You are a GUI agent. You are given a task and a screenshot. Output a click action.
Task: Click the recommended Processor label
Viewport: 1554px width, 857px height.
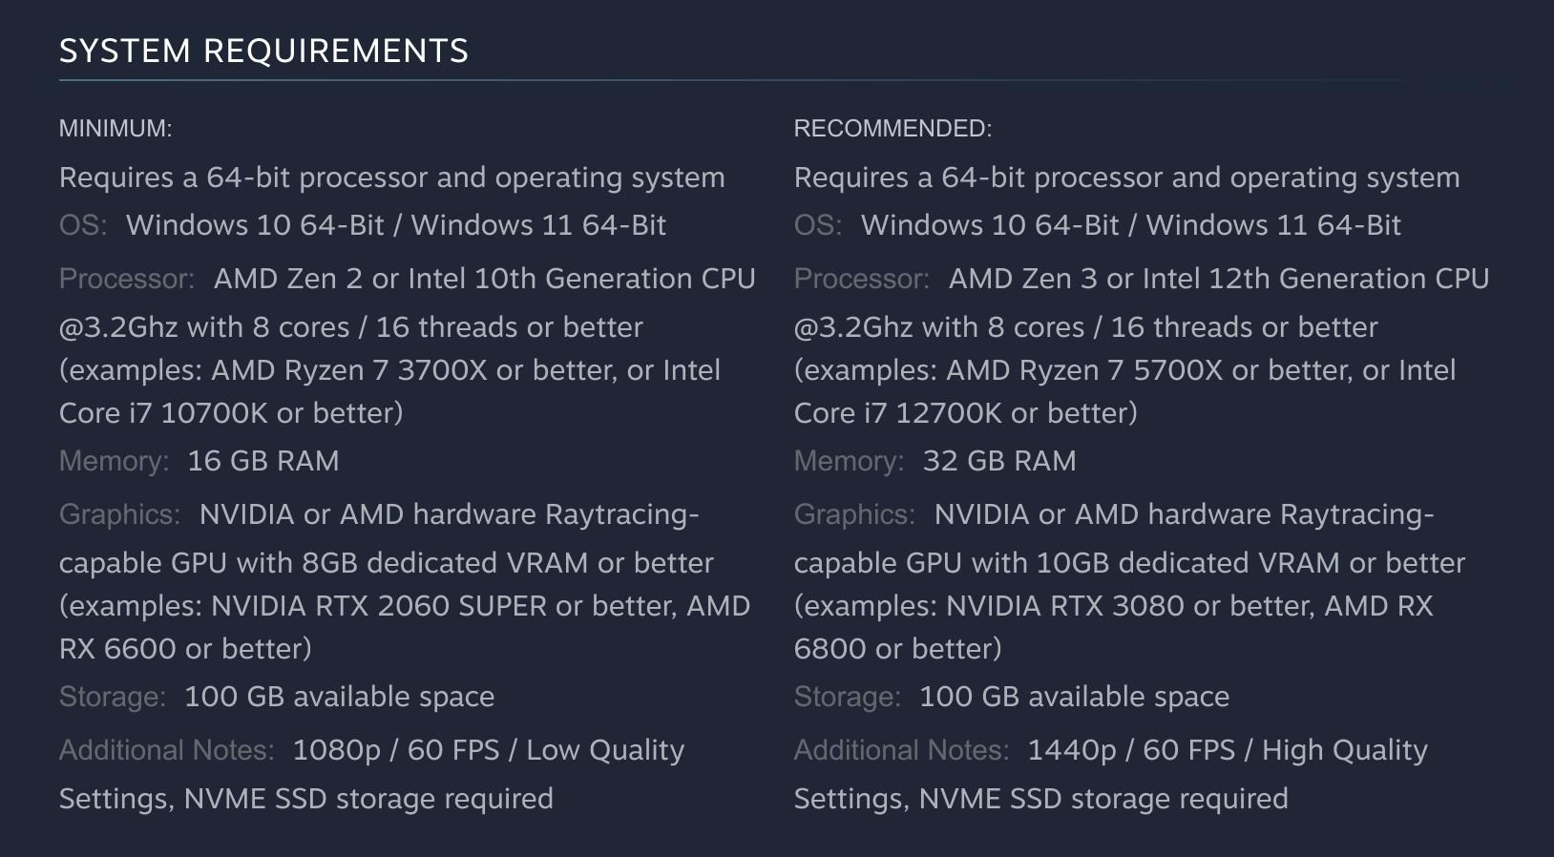click(x=861, y=279)
